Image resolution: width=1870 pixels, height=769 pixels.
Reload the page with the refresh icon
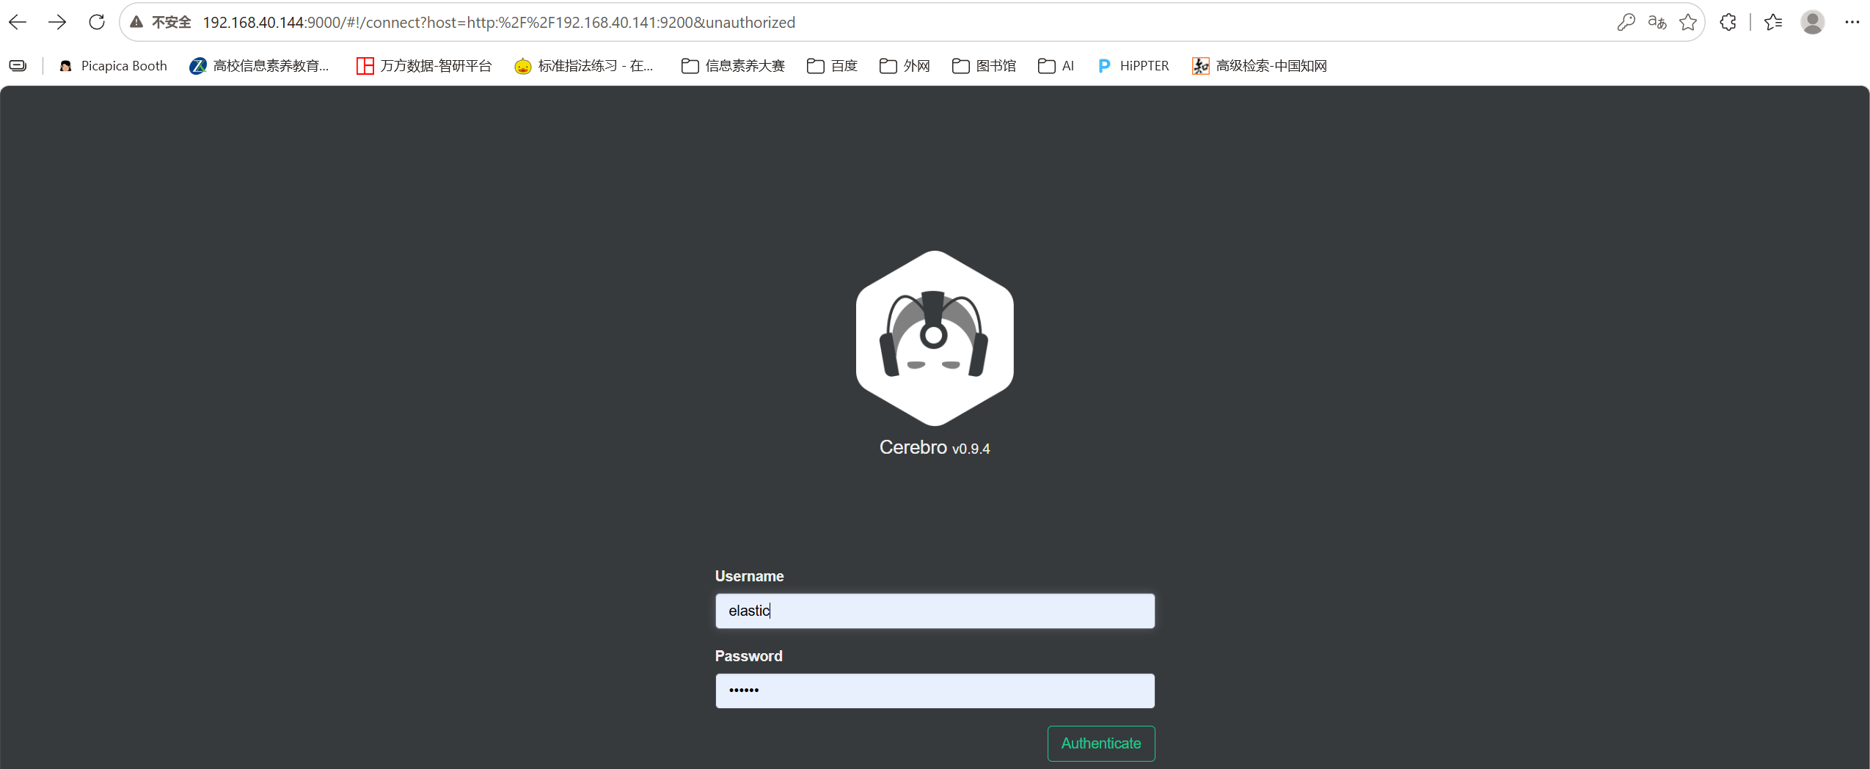coord(97,22)
